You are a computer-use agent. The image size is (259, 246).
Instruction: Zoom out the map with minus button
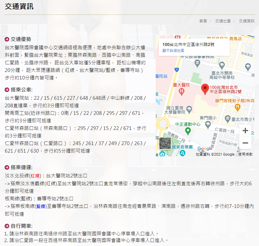point(245,143)
